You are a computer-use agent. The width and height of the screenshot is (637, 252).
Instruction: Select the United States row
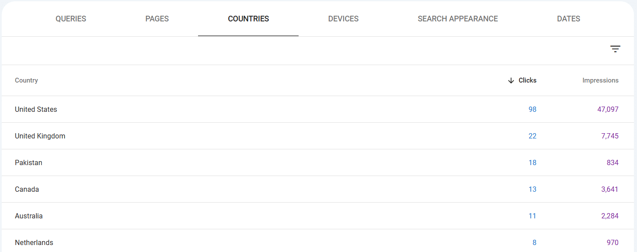click(318, 109)
